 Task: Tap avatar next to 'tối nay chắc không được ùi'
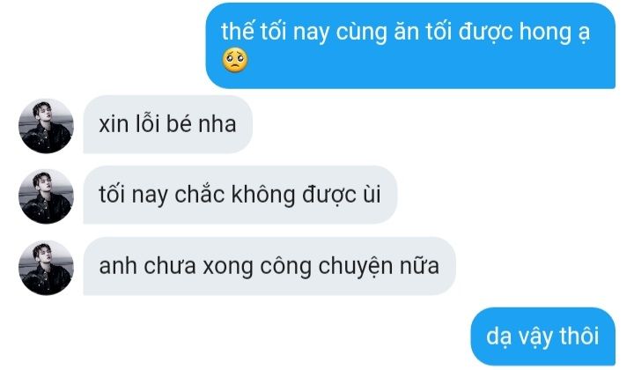pyautogui.click(x=46, y=196)
